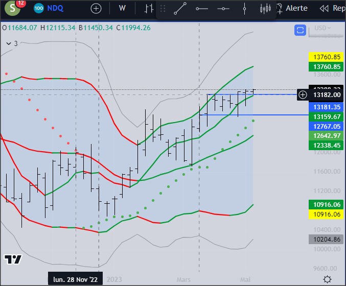Select the lower blue horizontal line on chart
Screen dimensions: 346x286
point(254,115)
